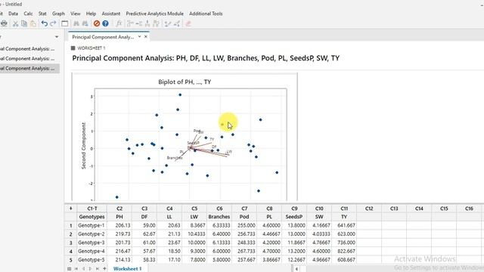Click the worksheet data direction arrow icon
Viewport: 484px width, 272px height.
[x=70, y=209]
